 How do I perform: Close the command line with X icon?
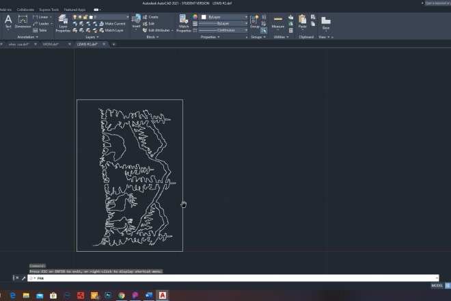coord(17,278)
